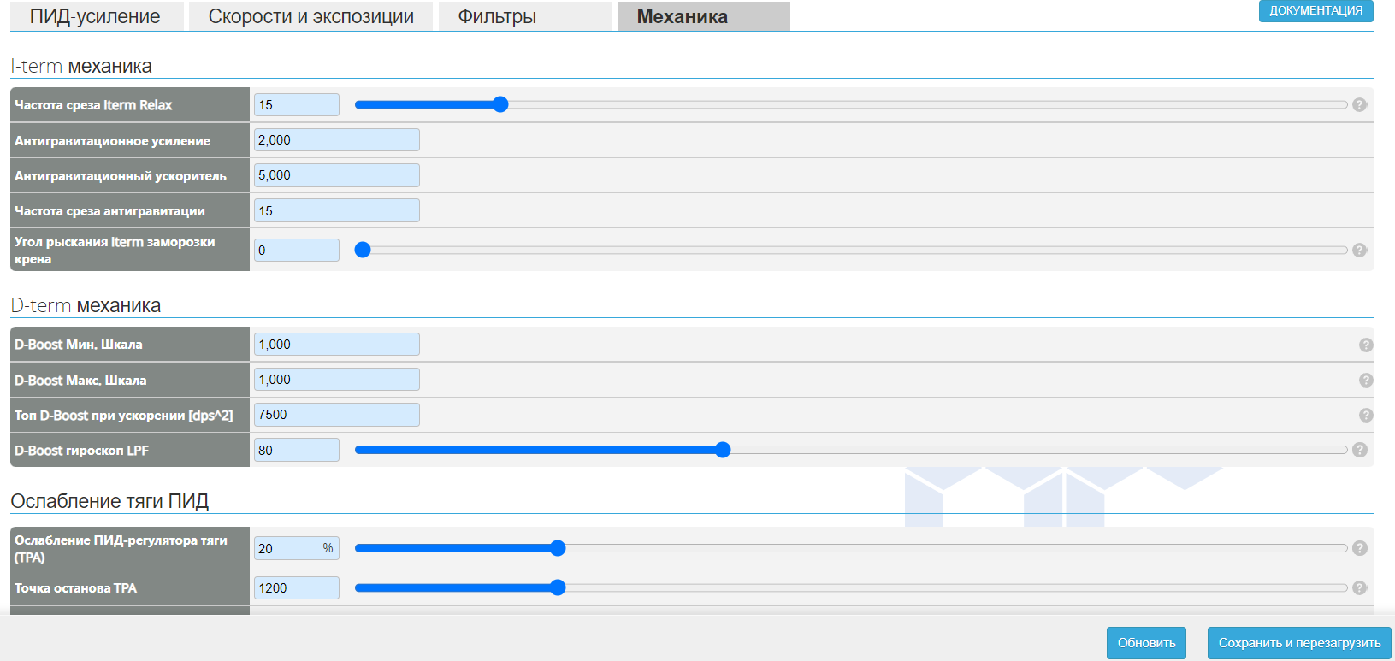Open the Скорости и экспозиции tab
This screenshot has width=1395, height=661.
coord(310,16)
